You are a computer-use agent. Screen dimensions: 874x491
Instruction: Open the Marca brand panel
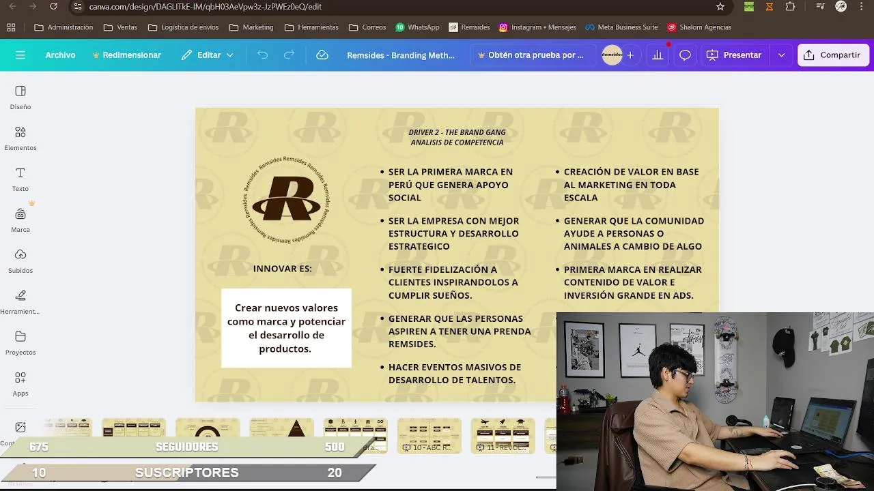[x=20, y=220]
